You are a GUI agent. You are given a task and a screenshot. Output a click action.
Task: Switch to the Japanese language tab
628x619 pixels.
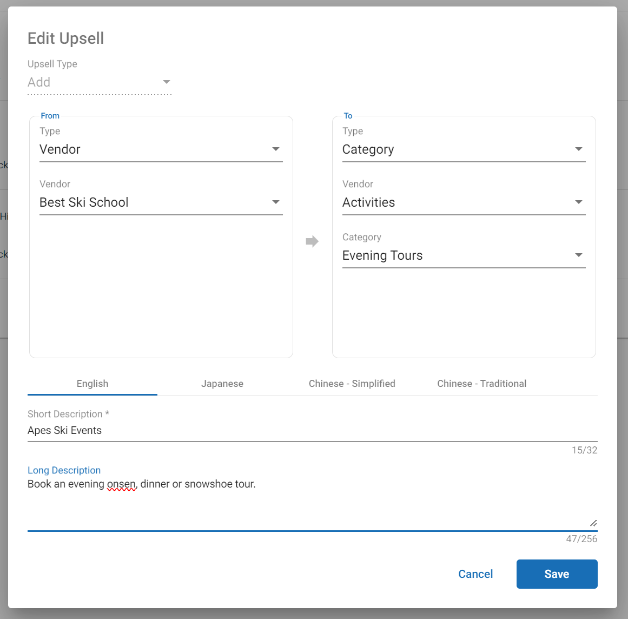222,384
